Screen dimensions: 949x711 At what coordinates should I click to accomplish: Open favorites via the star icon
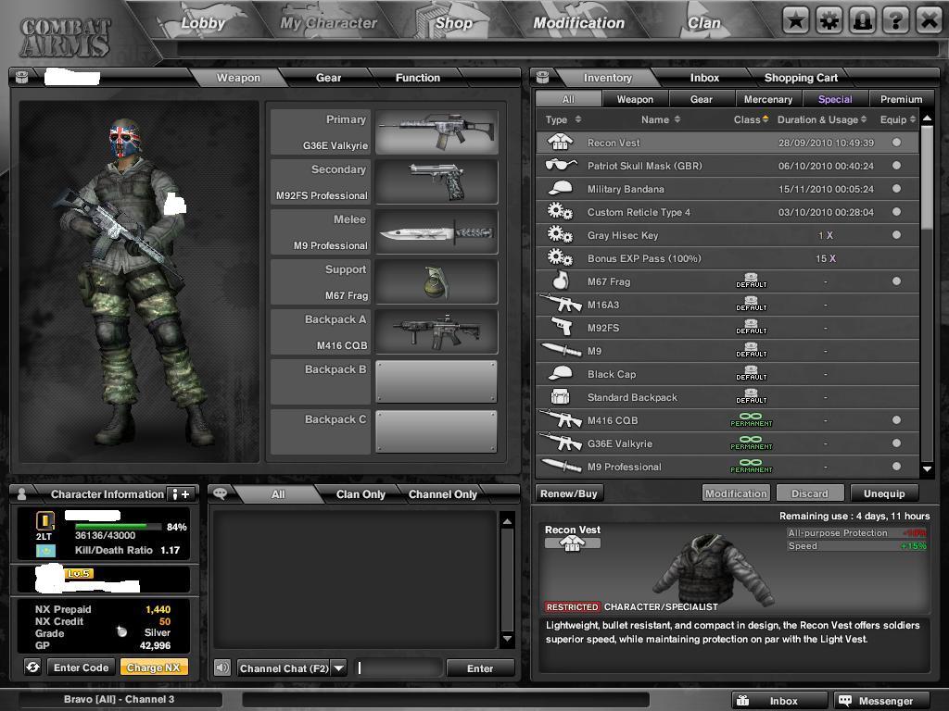click(x=795, y=22)
